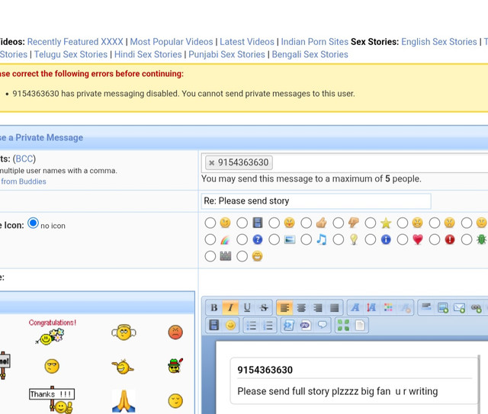Viewport: 488px width, 414px height.
Task: Insert an email link via toolbar
Action: [459, 308]
